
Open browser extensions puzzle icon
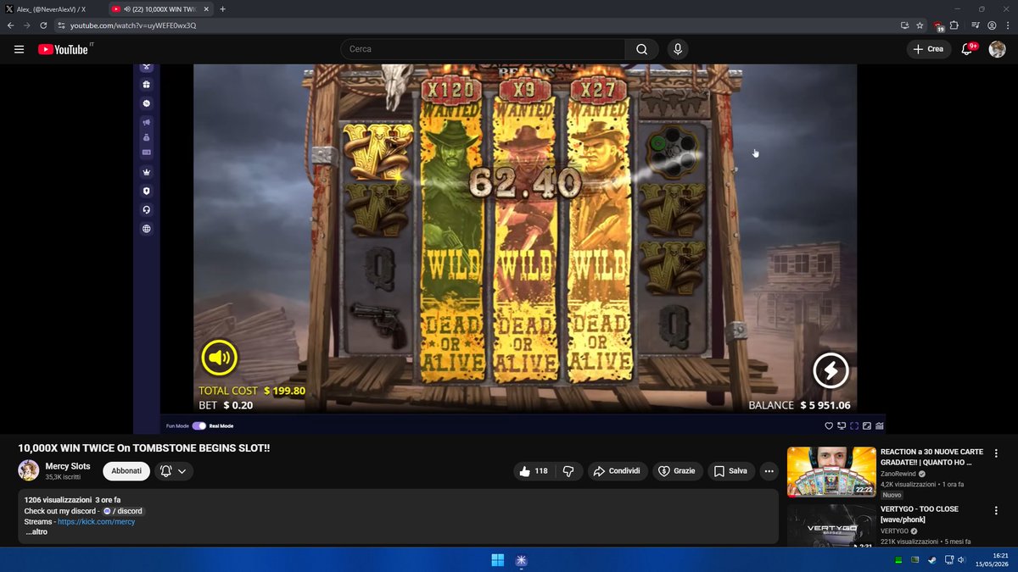pos(954,25)
